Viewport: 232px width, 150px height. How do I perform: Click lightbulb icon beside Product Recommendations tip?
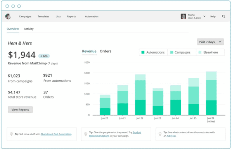click(x=86, y=134)
